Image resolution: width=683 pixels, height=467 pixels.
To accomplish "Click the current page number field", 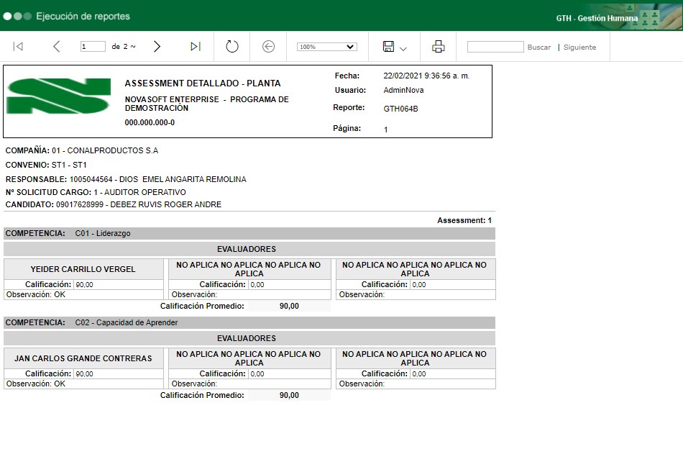I will click(x=93, y=47).
